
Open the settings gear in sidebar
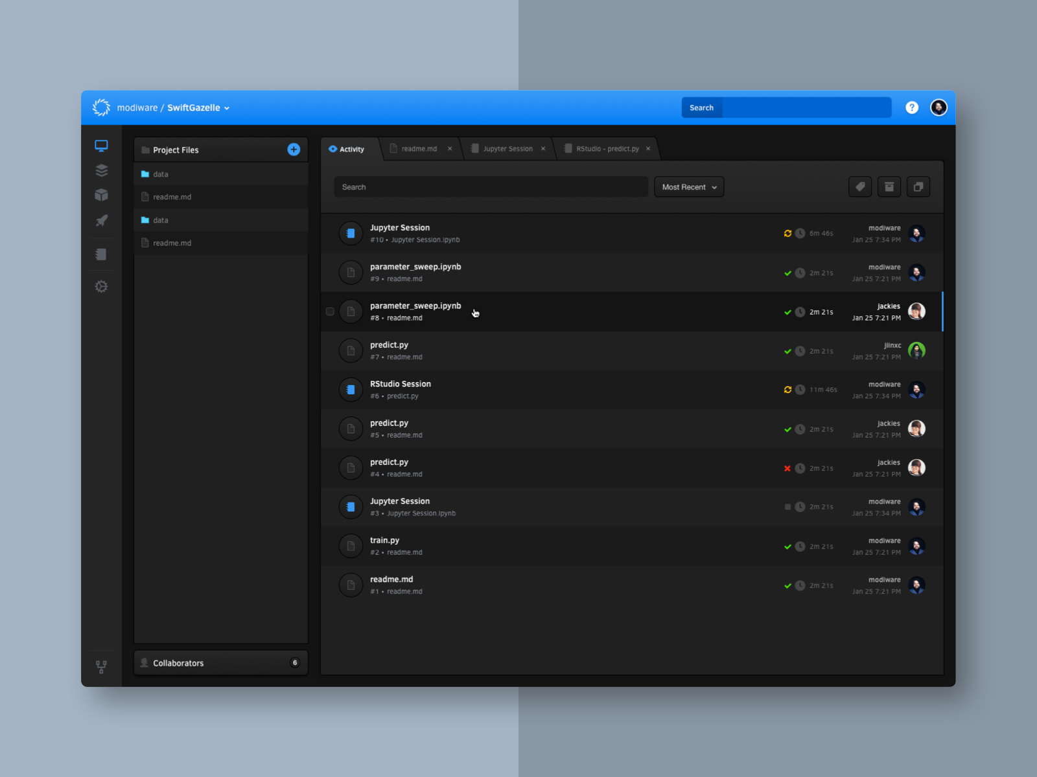click(101, 286)
